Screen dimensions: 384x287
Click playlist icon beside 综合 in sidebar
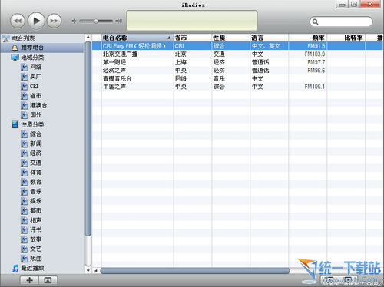24,134
